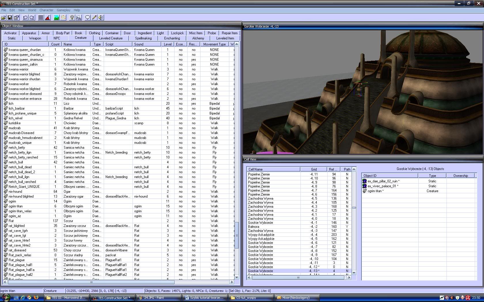Viewport: 484px width, 302px height.
Task: Click the creature icon beside lich_barilzar
Action: tap(5, 108)
